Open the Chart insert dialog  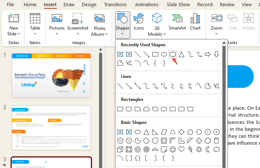pyautogui.click(x=195, y=22)
